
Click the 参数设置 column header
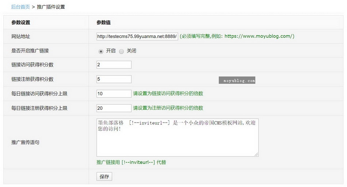pyautogui.click(x=21, y=22)
